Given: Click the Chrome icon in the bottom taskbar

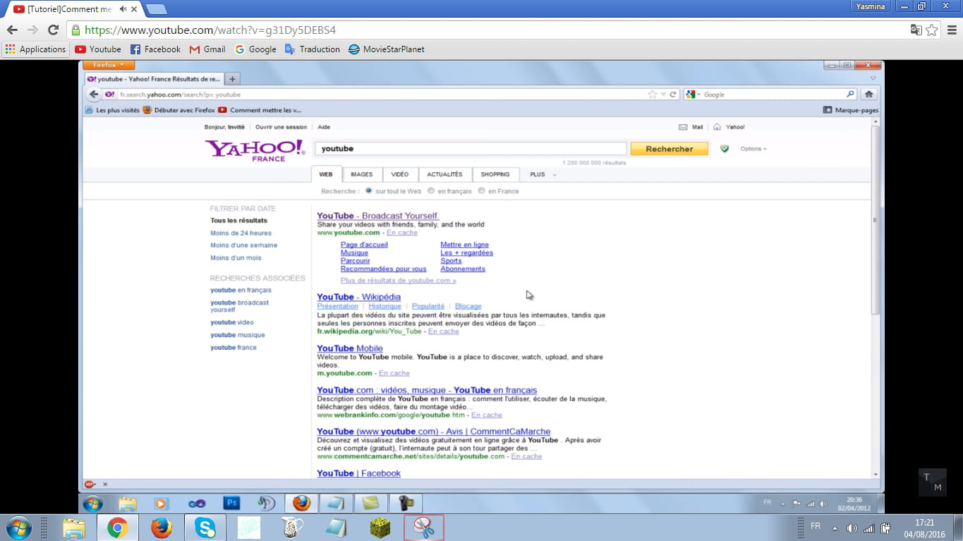Looking at the screenshot, I should coord(118,528).
